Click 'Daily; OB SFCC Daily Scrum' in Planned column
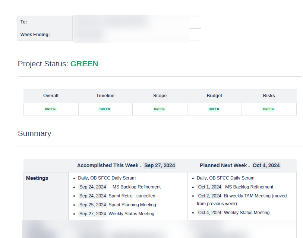Image resolution: width=303 pixels, height=238 pixels. (225, 178)
